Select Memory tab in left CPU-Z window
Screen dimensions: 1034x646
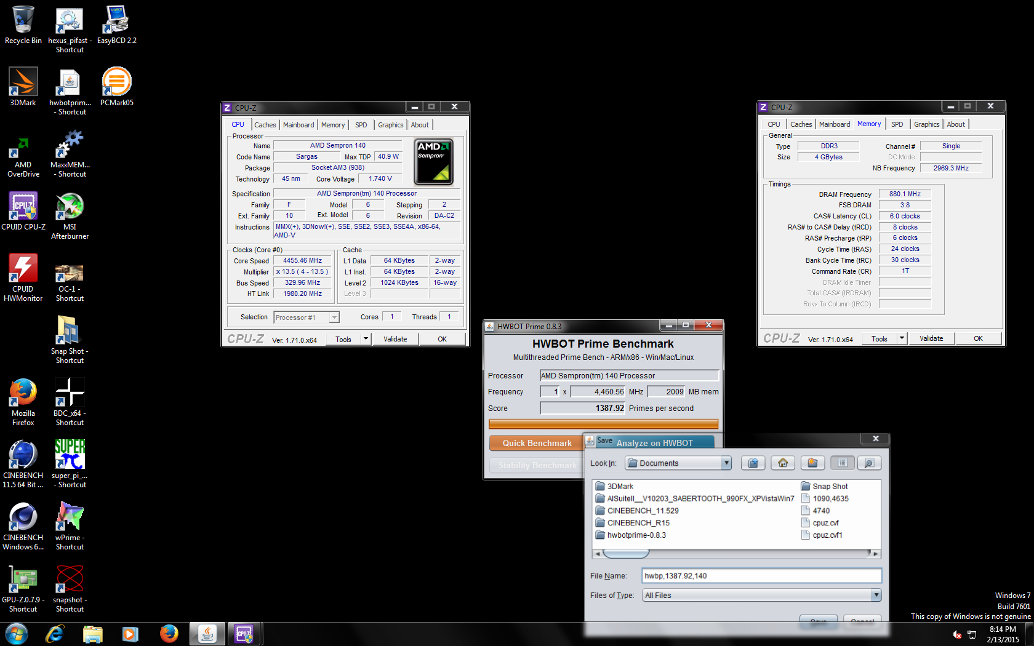pyautogui.click(x=333, y=125)
